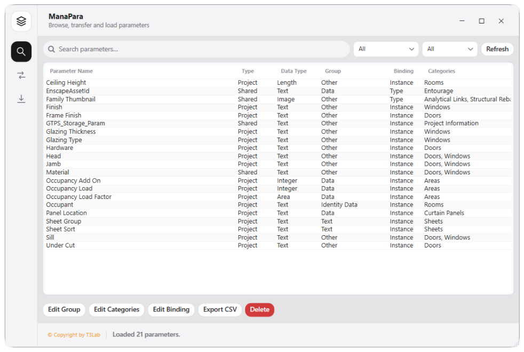Open the load parameters download icon
Screen dimensions: 524x352
coord(21,99)
